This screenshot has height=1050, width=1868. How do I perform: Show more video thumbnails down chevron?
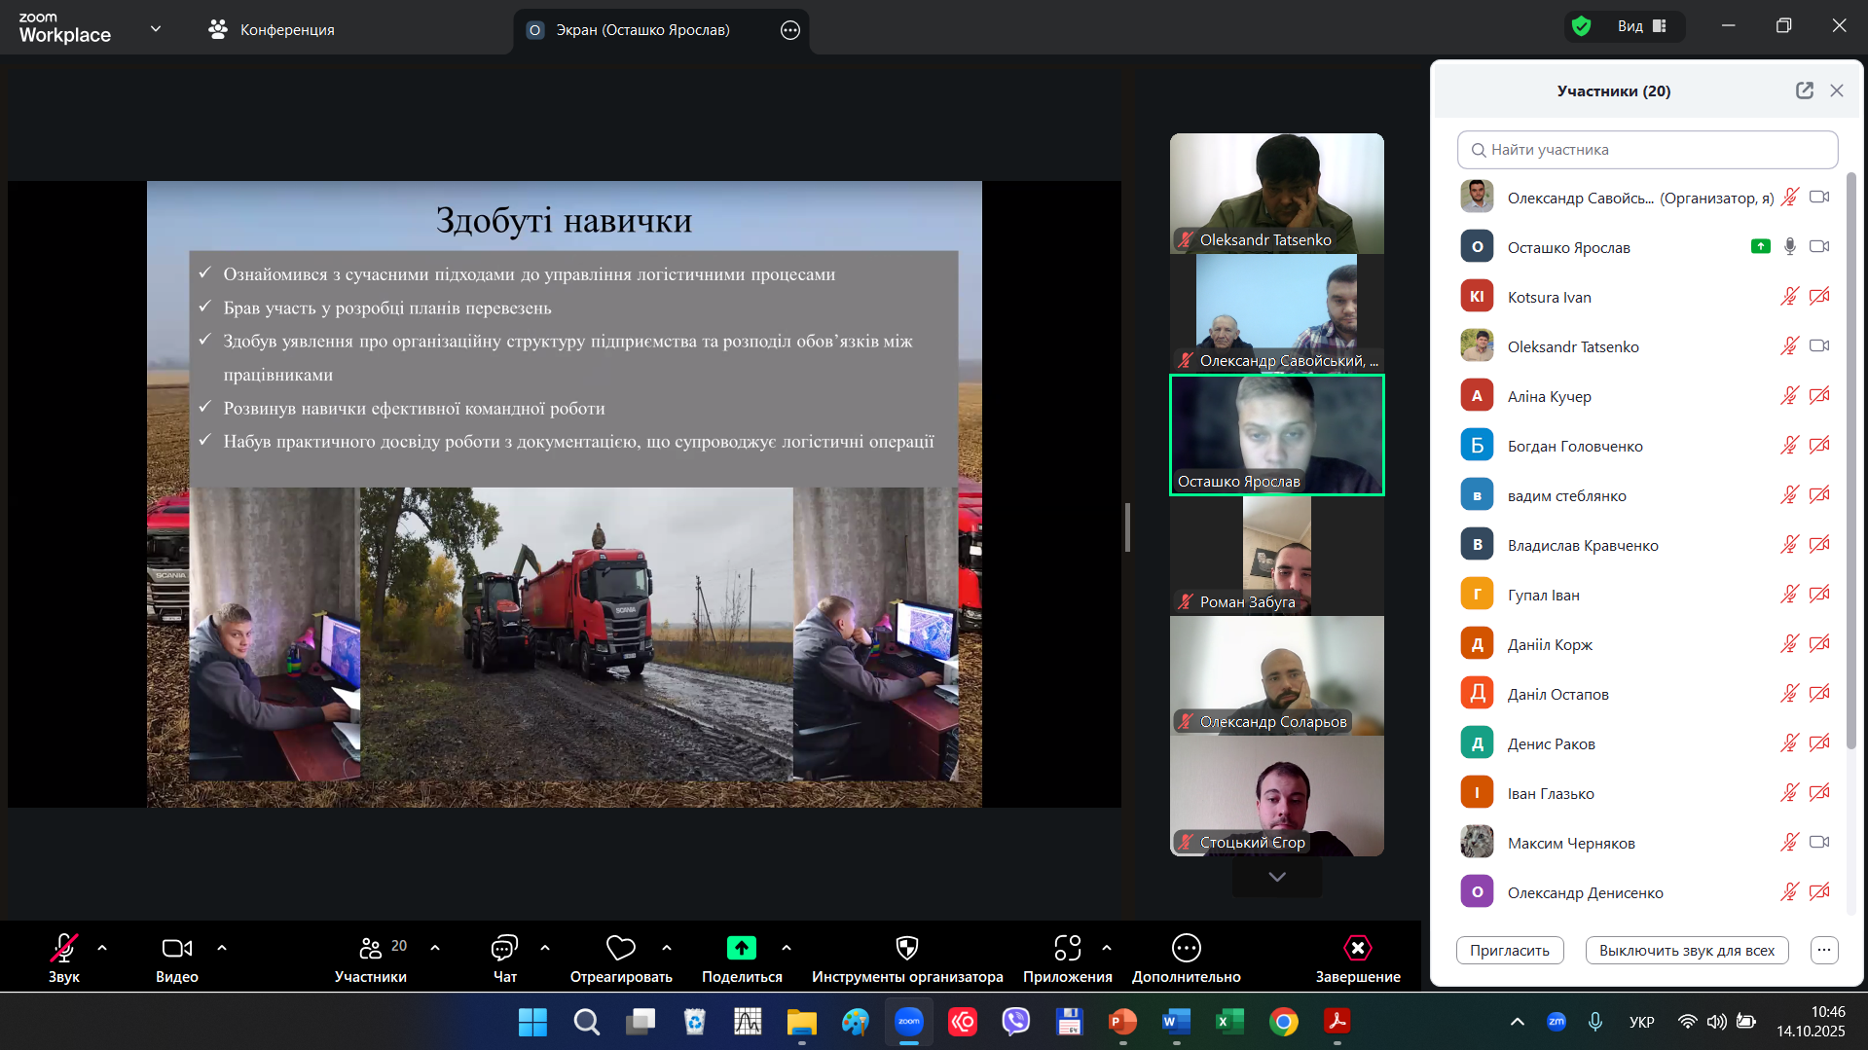(x=1276, y=877)
